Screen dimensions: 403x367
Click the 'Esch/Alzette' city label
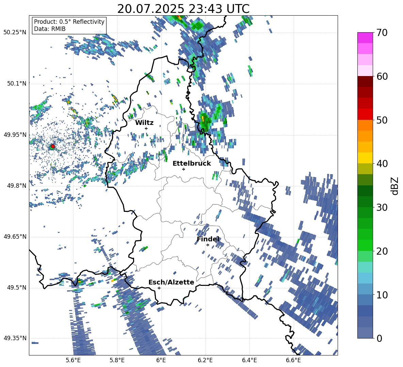[171, 282]
